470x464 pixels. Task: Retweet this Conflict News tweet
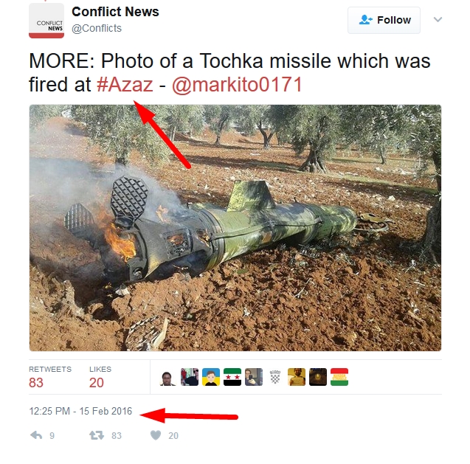click(97, 436)
